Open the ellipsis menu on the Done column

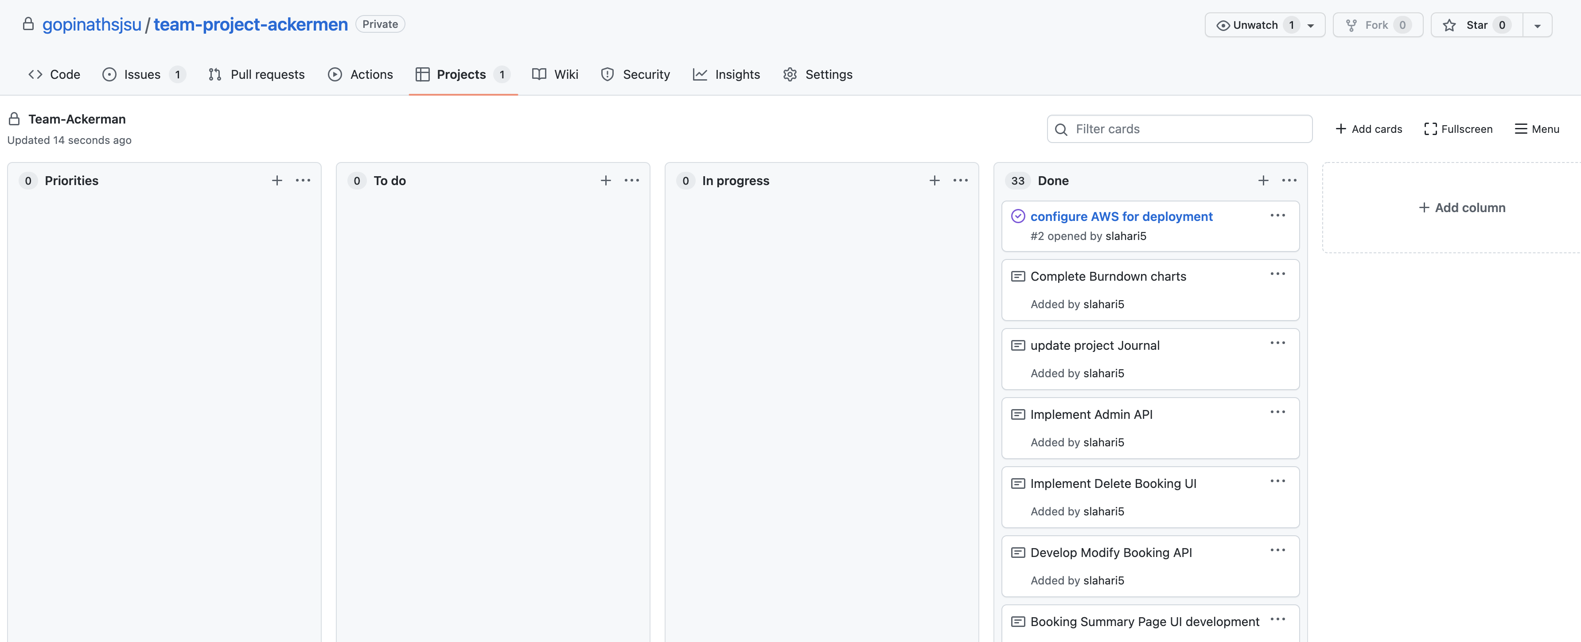[x=1289, y=180]
